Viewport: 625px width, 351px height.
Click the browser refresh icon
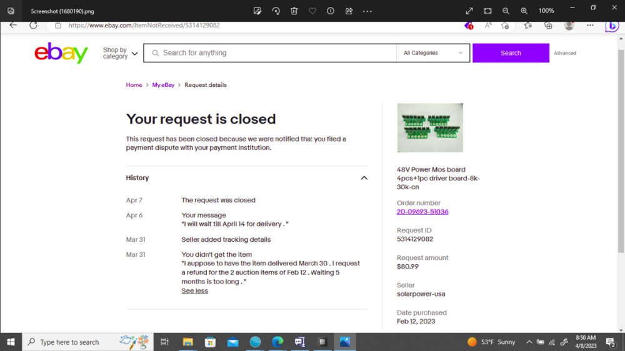click(x=33, y=25)
